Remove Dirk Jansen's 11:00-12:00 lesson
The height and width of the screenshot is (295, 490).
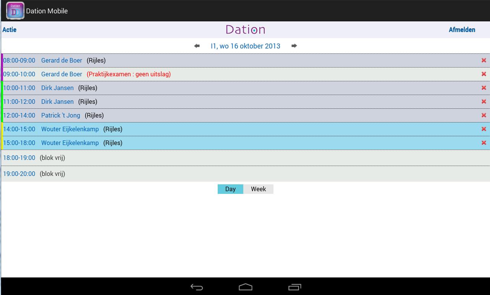tap(484, 101)
